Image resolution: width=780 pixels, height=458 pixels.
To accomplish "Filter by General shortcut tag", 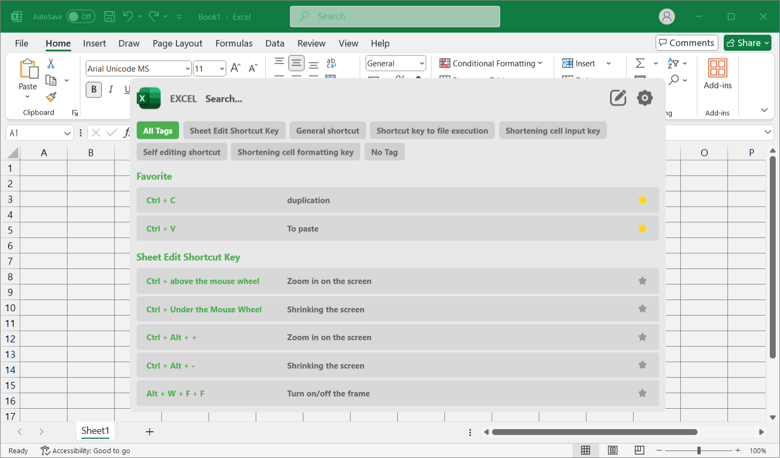I will point(328,131).
